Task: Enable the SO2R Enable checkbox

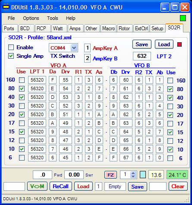Action: click(11, 47)
